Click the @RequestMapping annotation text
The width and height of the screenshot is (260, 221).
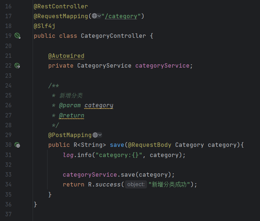61,16
